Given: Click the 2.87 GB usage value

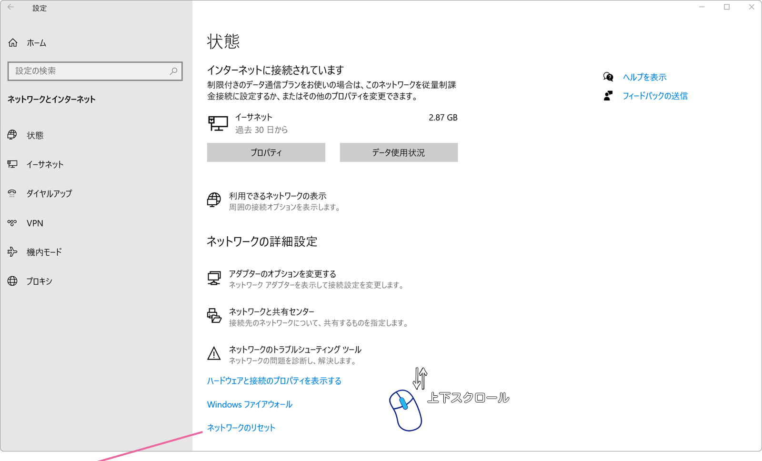Looking at the screenshot, I should pyautogui.click(x=443, y=118).
